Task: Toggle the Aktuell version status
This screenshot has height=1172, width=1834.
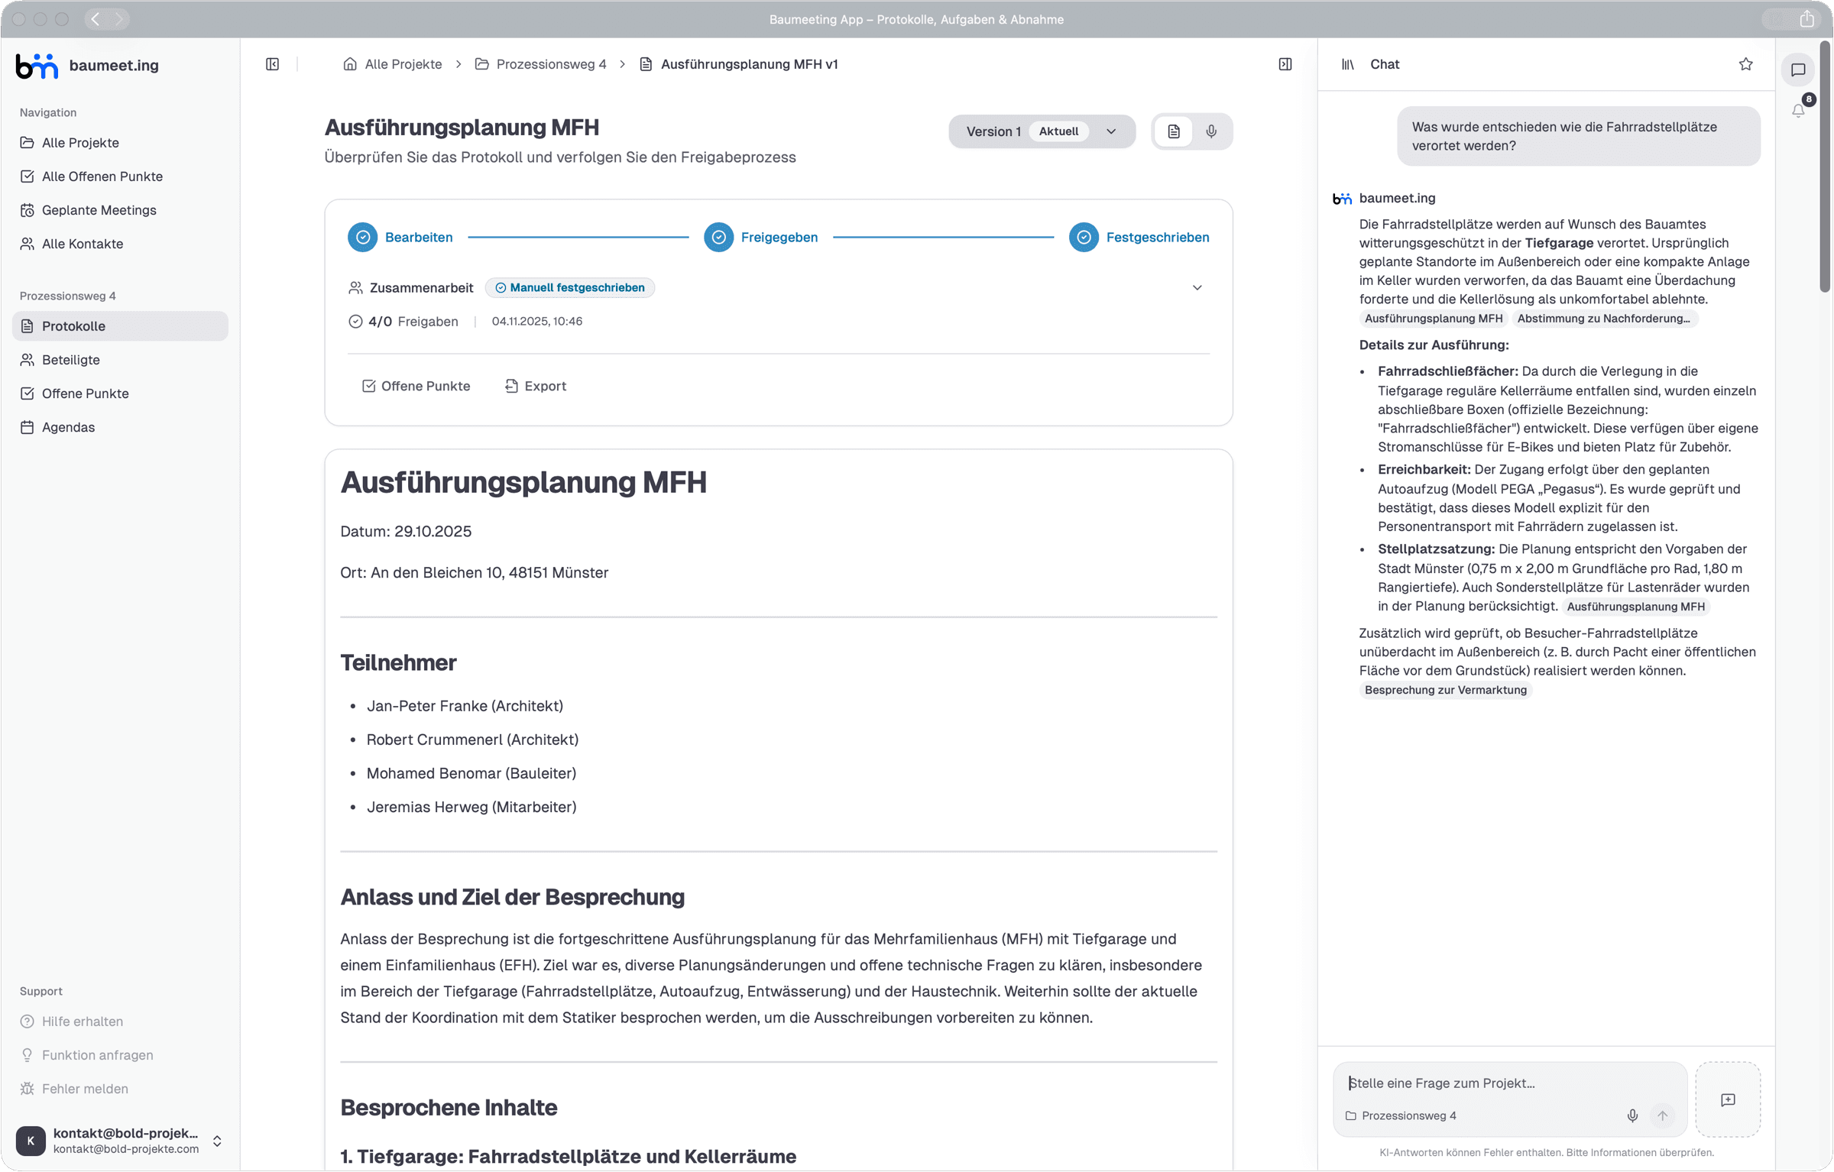Action: point(1058,131)
